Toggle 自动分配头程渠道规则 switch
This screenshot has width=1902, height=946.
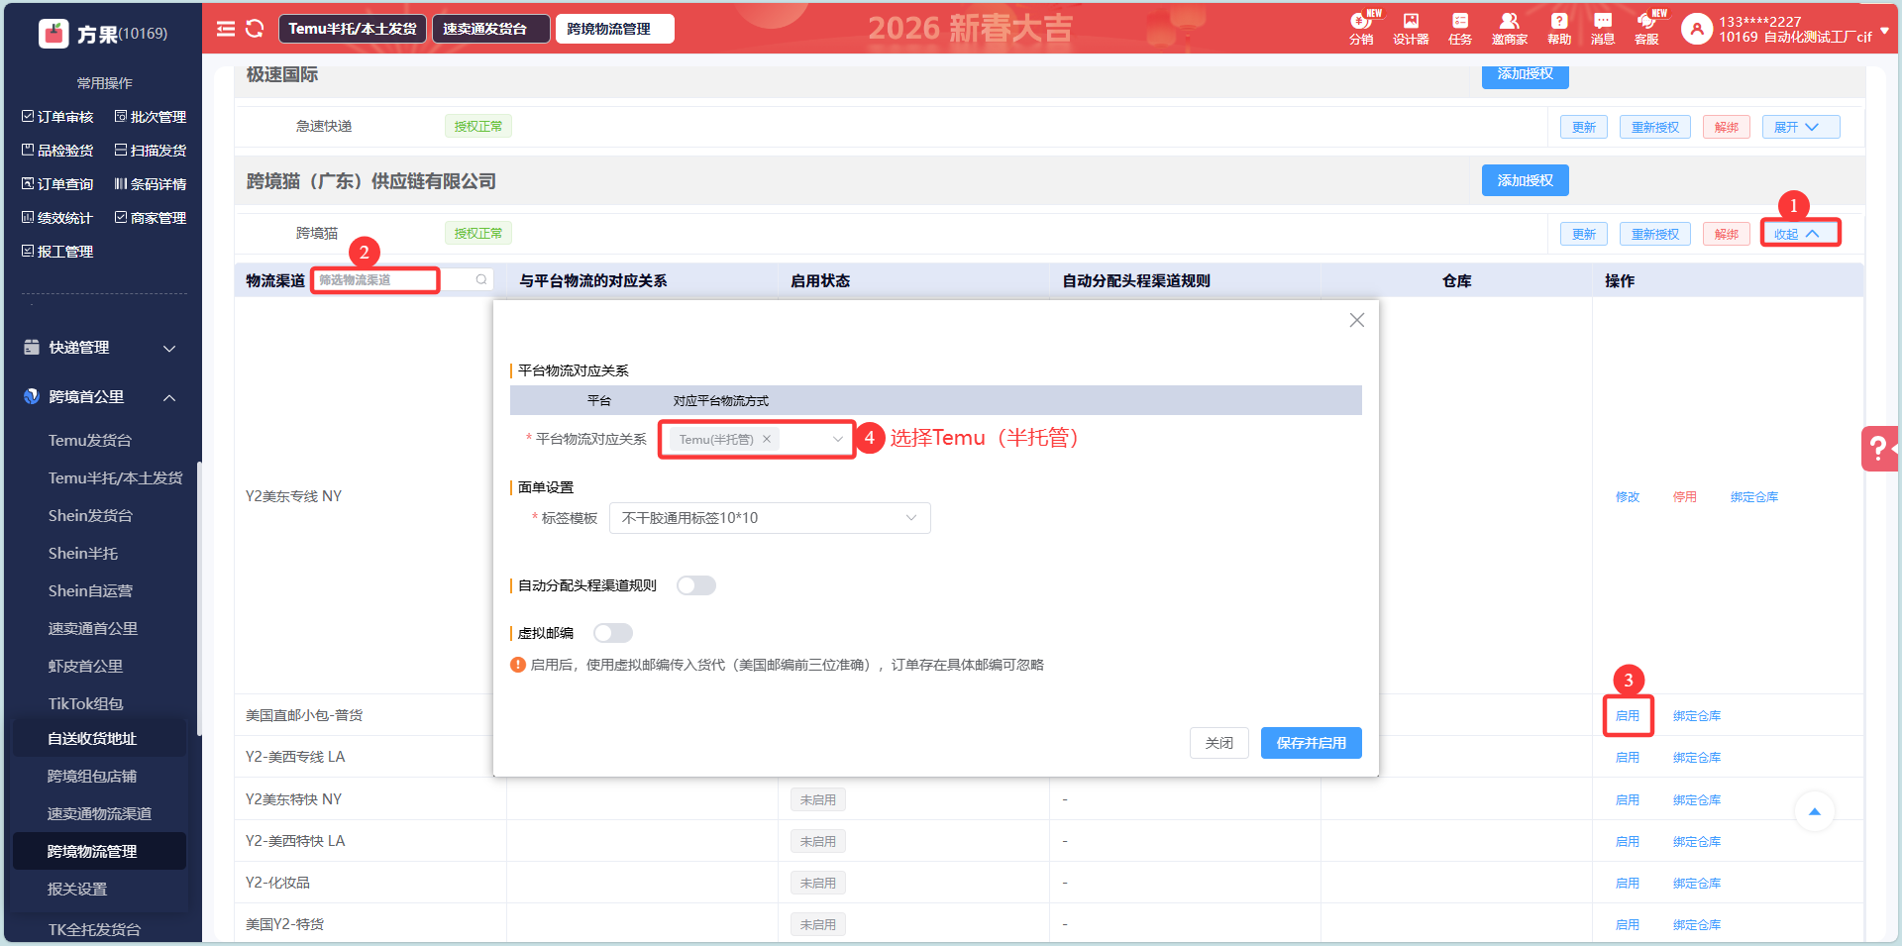tap(696, 585)
